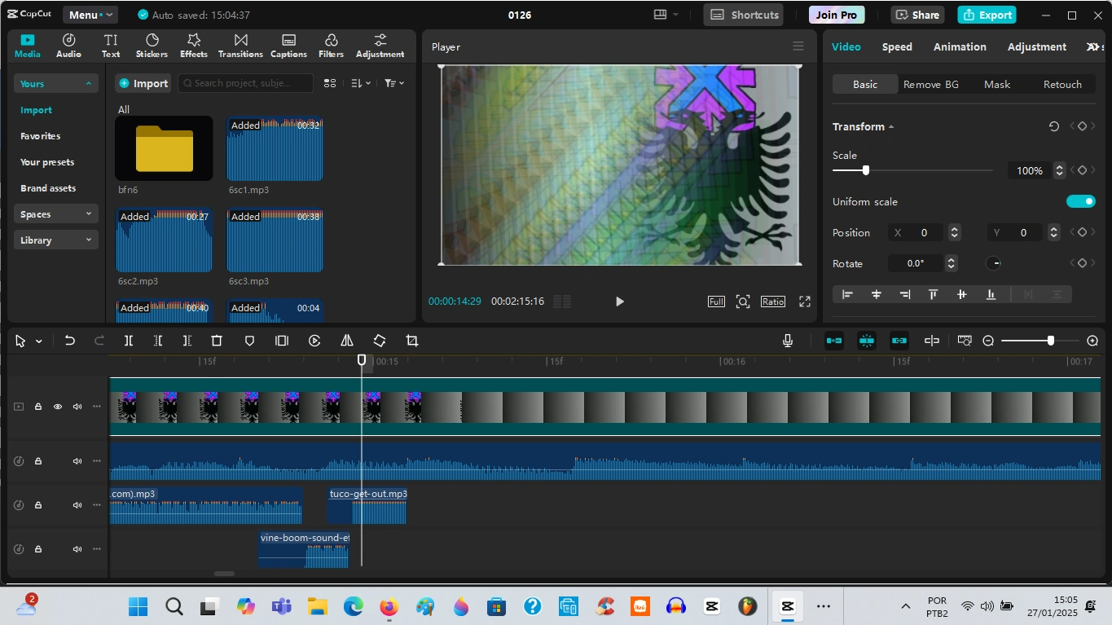
Task: Mute the tuco-get-out.mp3 audio track
Action: click(x=77, y=504)
